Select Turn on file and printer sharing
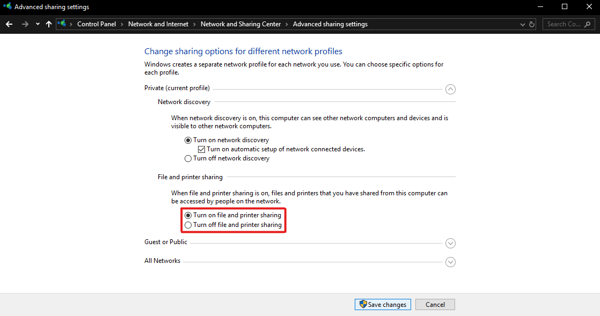This screenshot has width=600, height=316. tap(188, 215)
